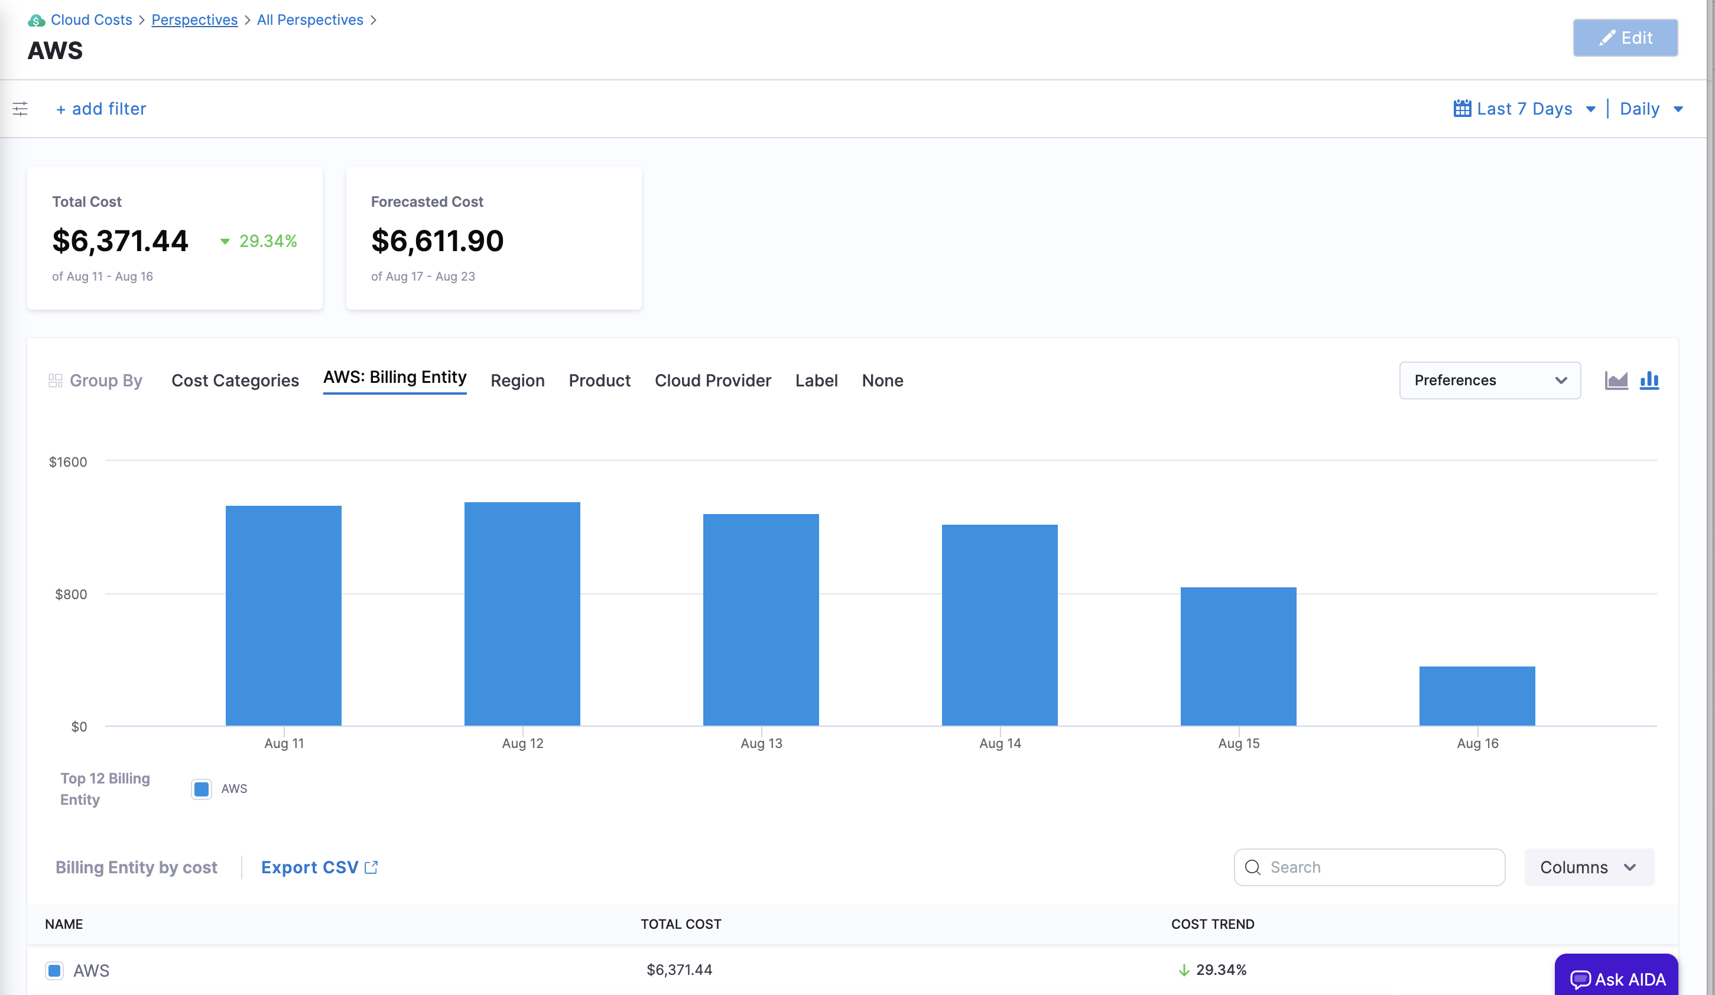Open the filter settings sliders icon

(x=21, y=109)
